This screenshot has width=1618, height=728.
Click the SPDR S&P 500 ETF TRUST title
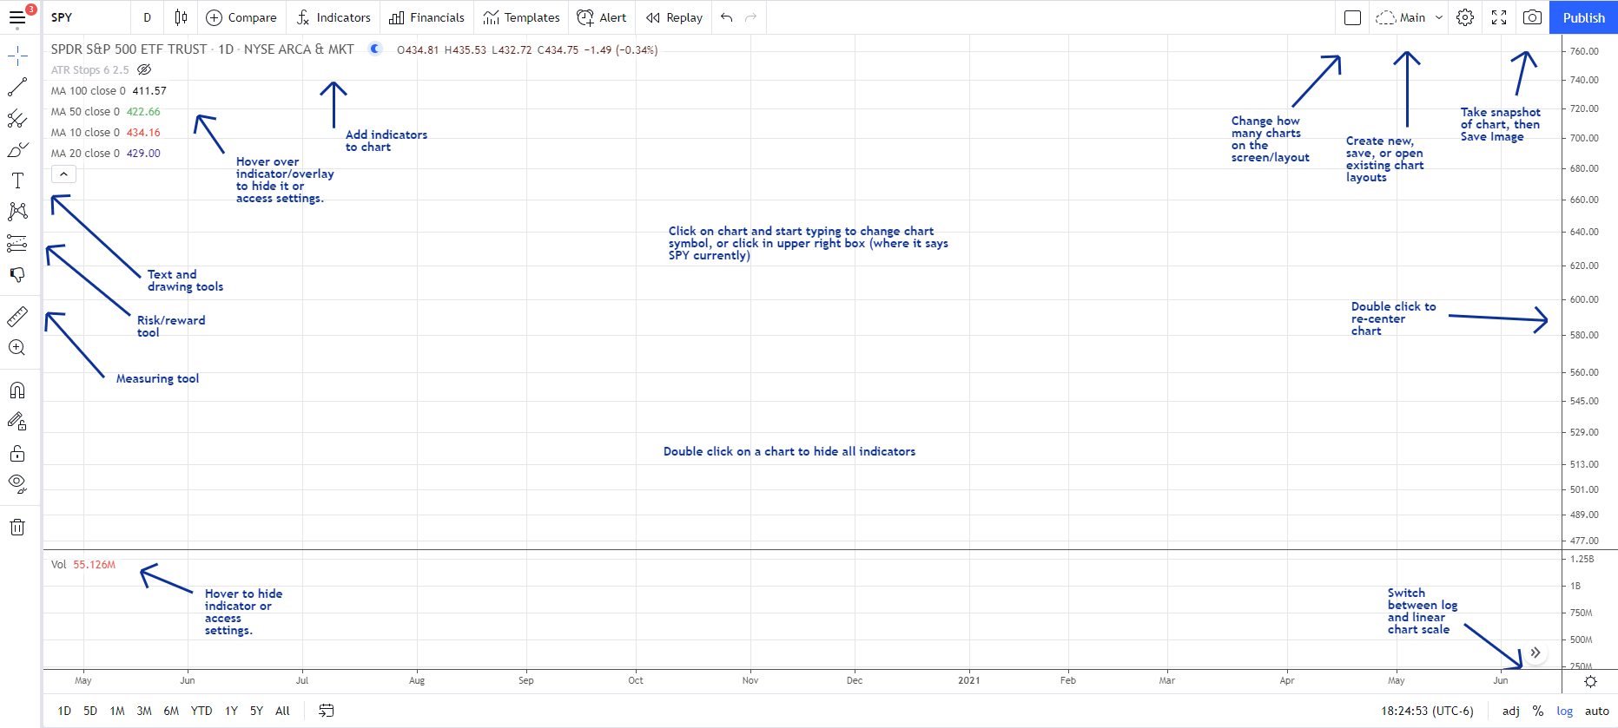point(129,49)
